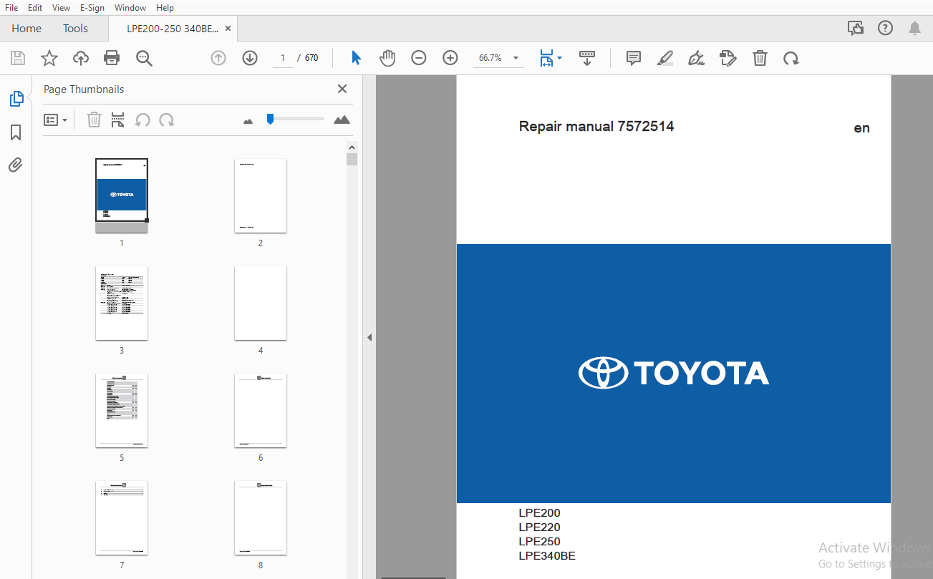Click the Save file icon
The width and height of the screenshot is (933, 579).
[x=18, y=58]
